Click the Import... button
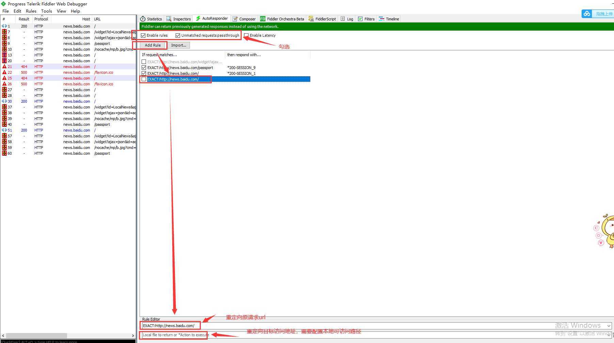Image resolution: width=614 pixels, height=343 pixels. (x=178, y=45)
